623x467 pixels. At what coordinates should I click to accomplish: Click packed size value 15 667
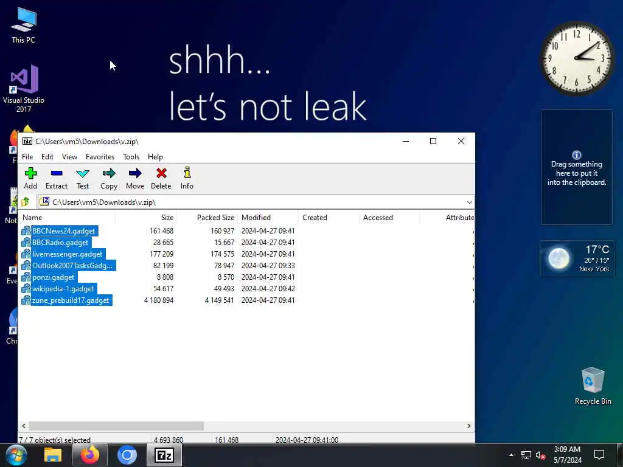pos(224,242)
